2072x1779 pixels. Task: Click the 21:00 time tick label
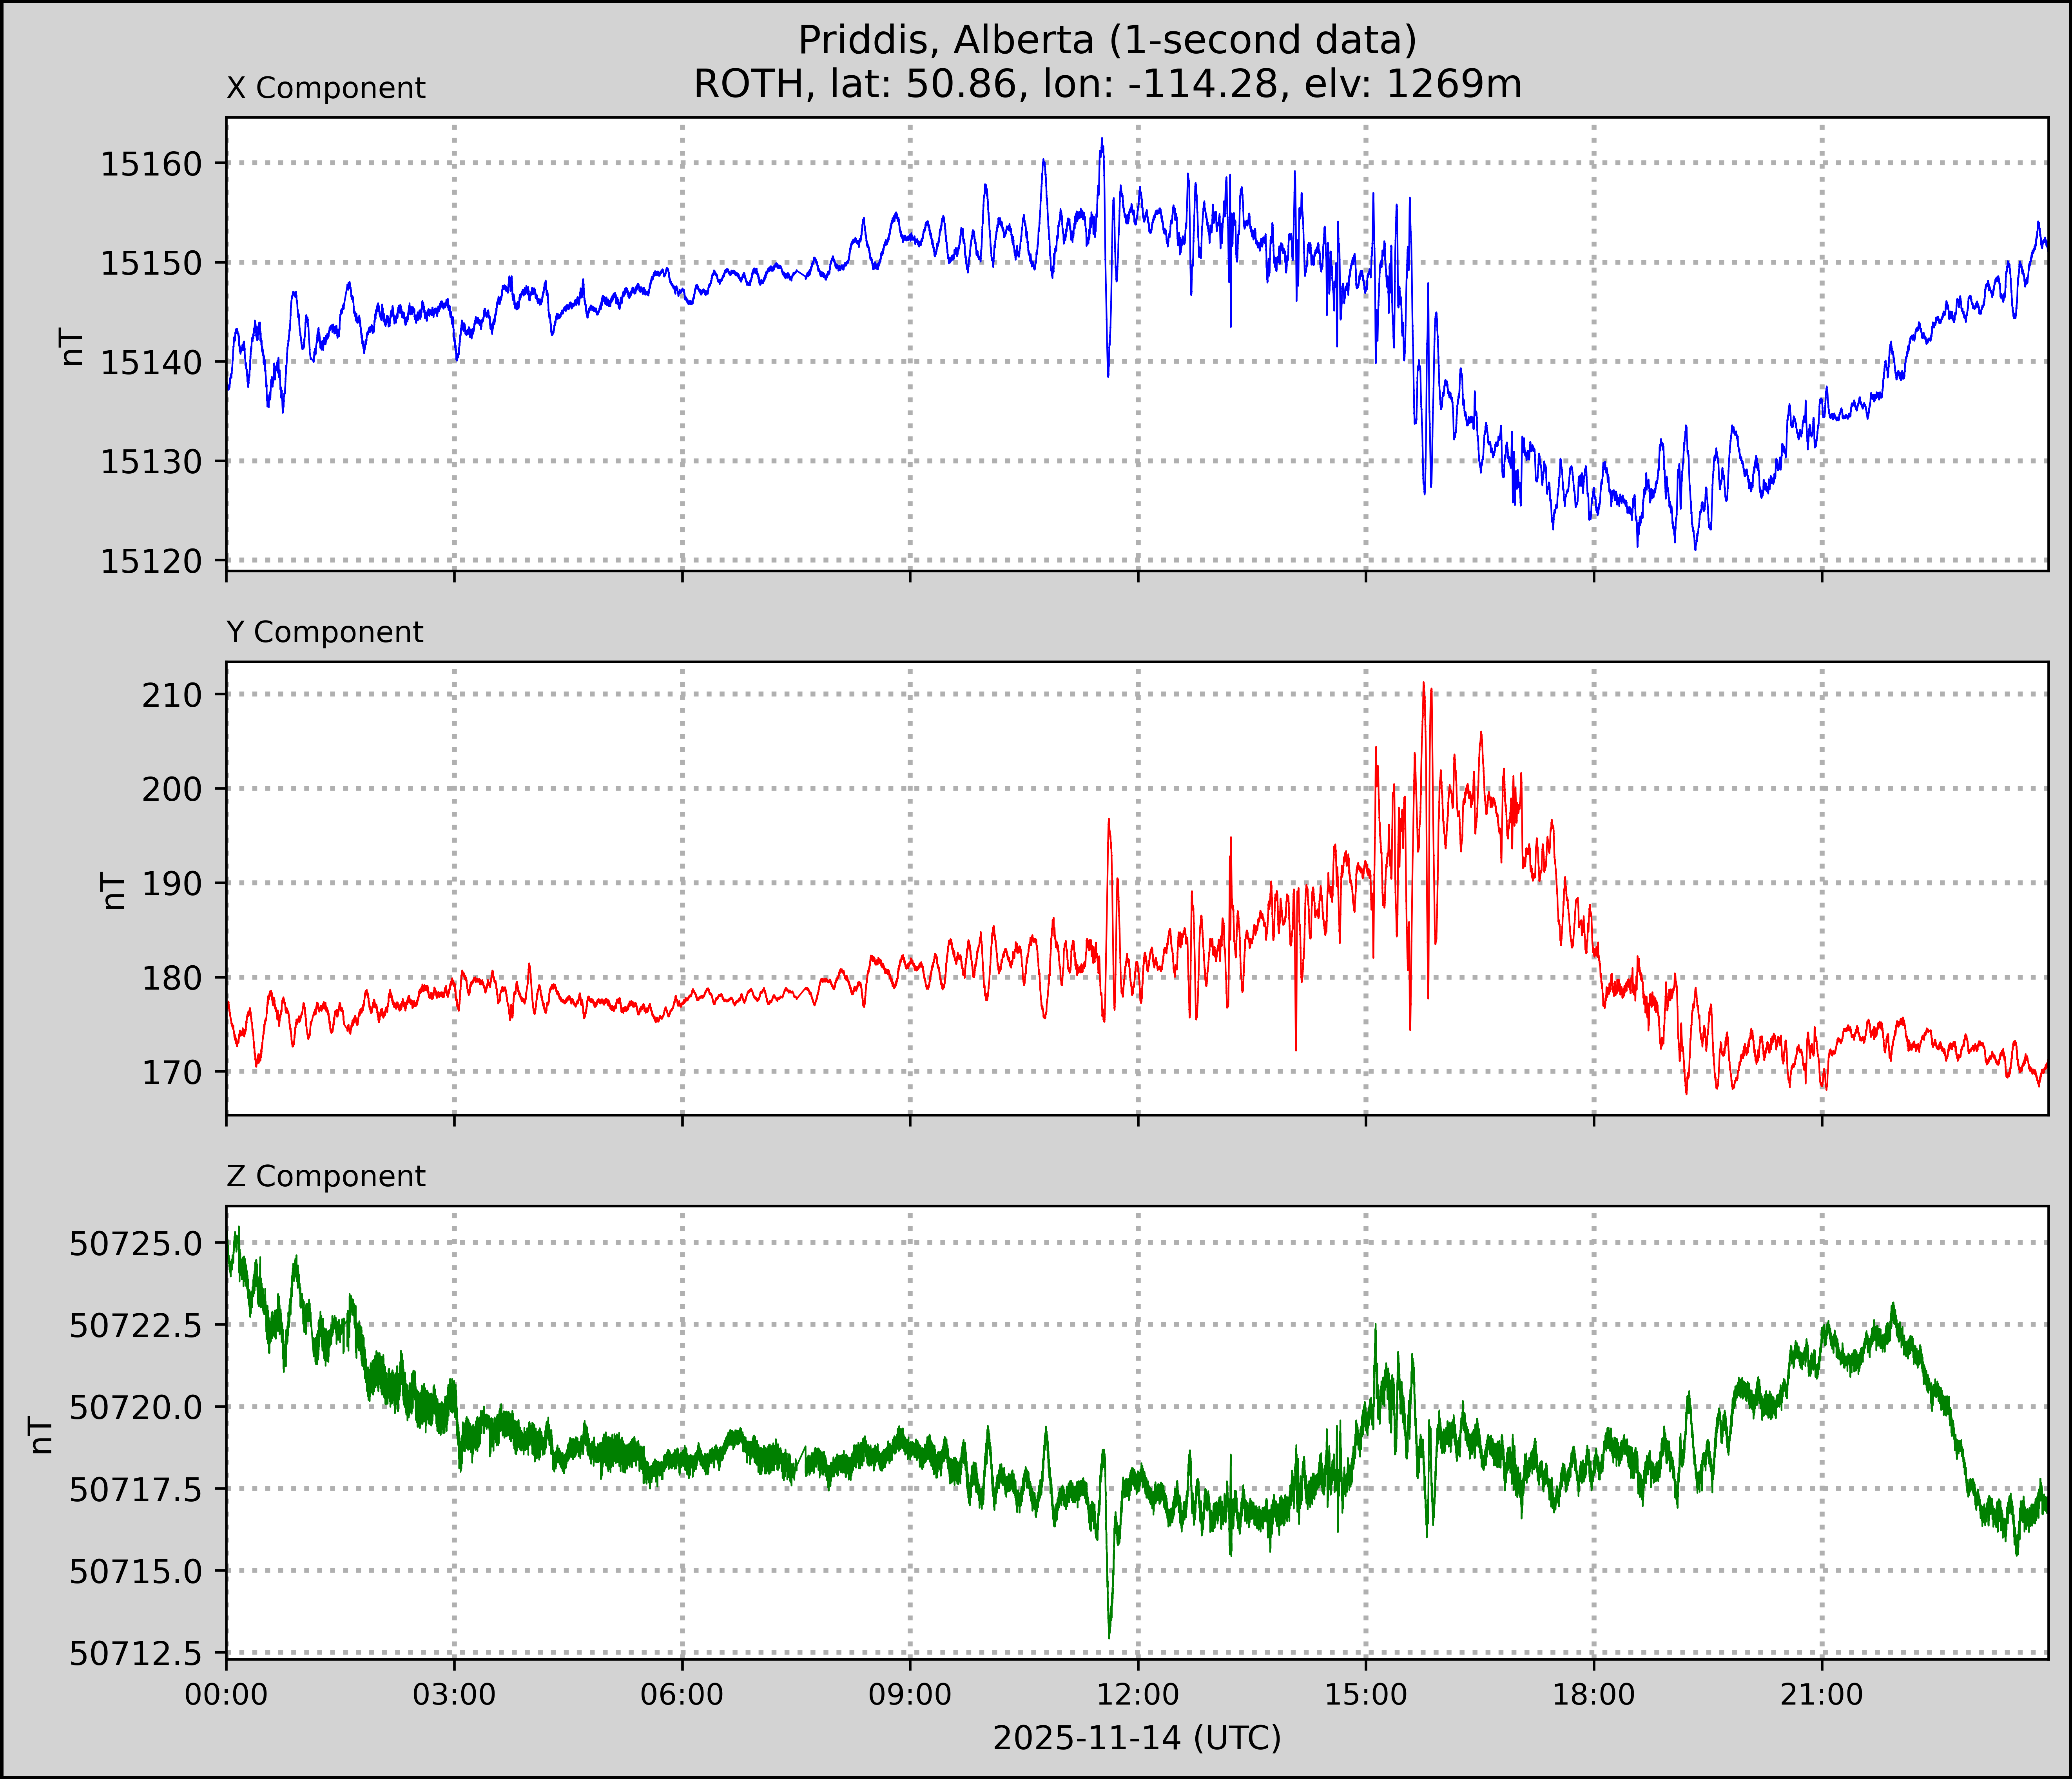[1822, 1695]
